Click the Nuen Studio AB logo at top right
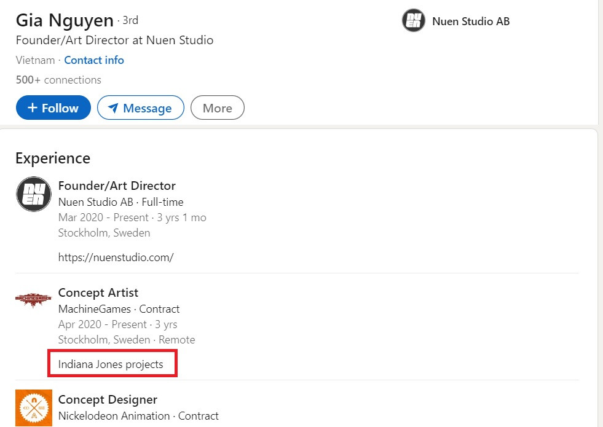Screen dimensions: 603x427 (x=414, y=21)
